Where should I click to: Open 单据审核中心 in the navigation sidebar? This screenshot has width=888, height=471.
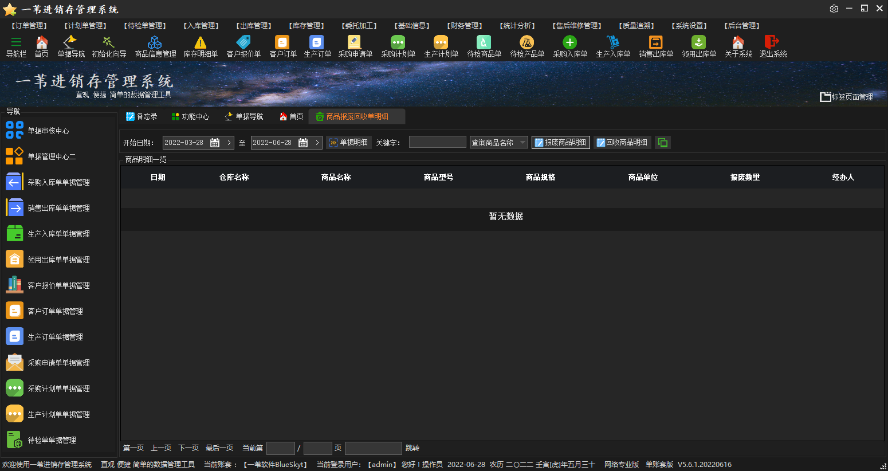(48, 131)
